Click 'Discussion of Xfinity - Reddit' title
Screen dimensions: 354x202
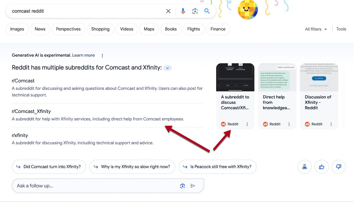(318, 102)
